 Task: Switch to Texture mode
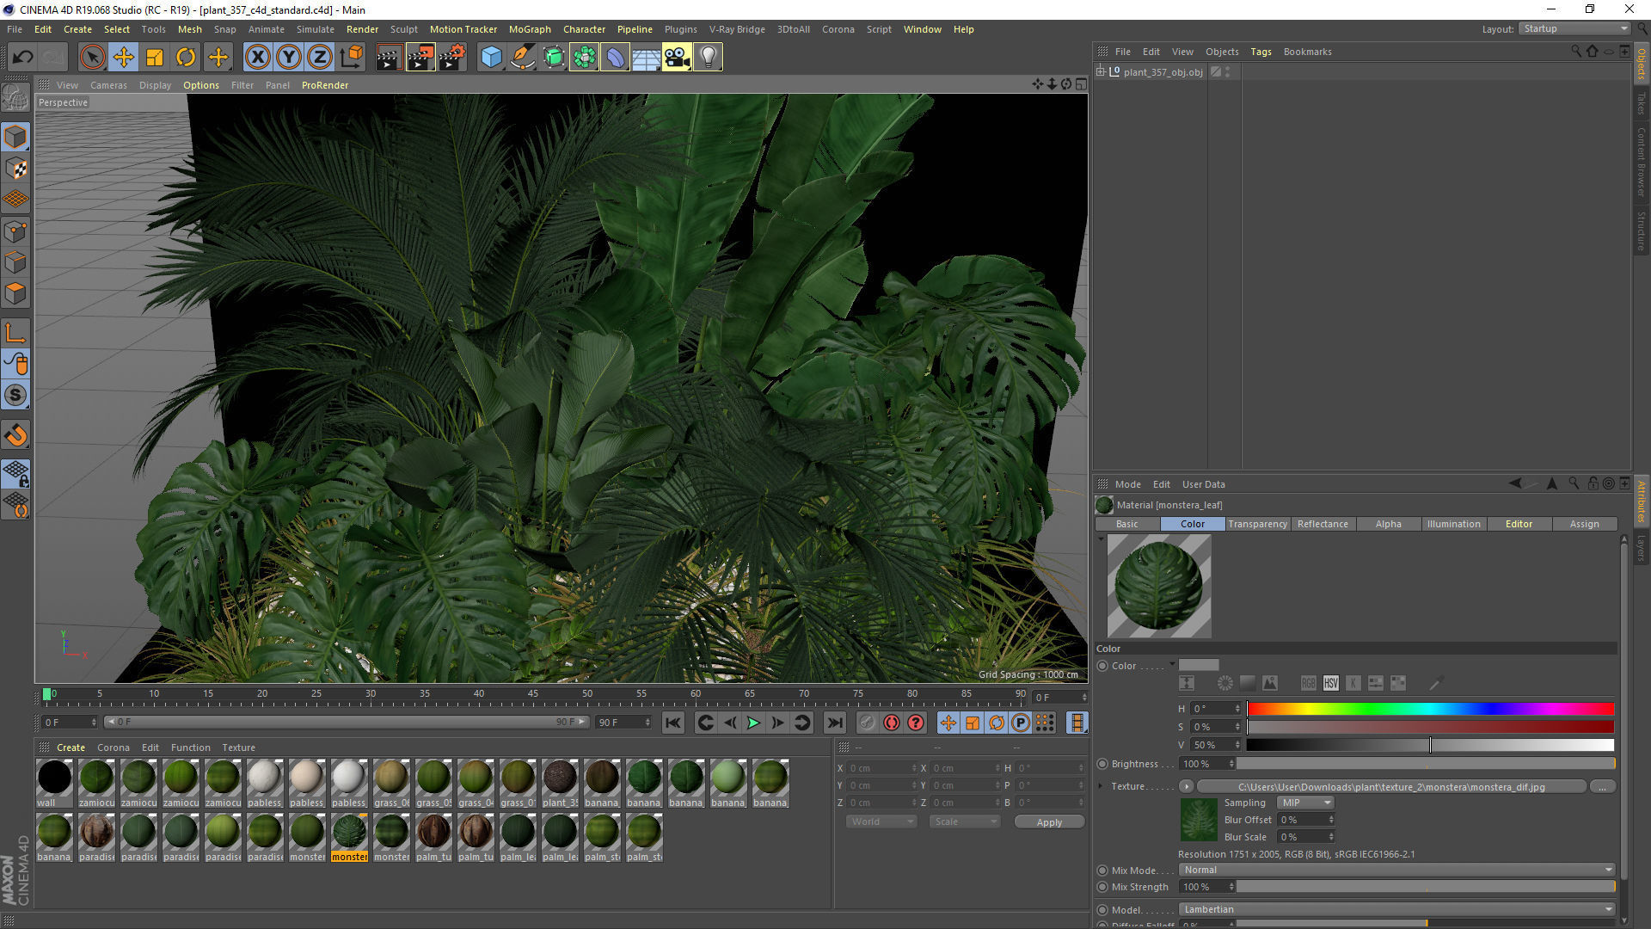coord(15,168)
